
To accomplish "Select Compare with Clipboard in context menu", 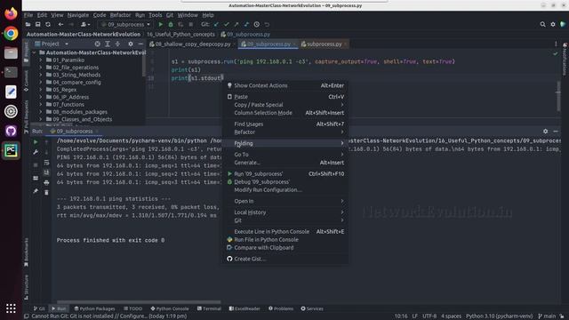I will click(285, 248).
